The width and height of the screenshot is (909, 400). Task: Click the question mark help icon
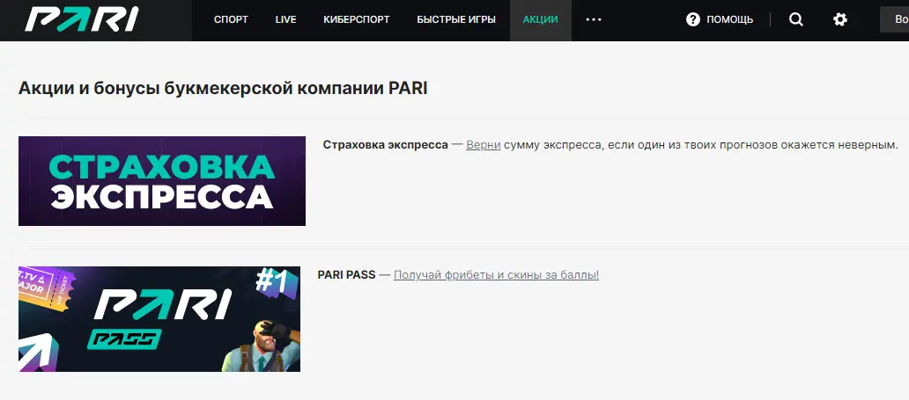coord(693,19)
